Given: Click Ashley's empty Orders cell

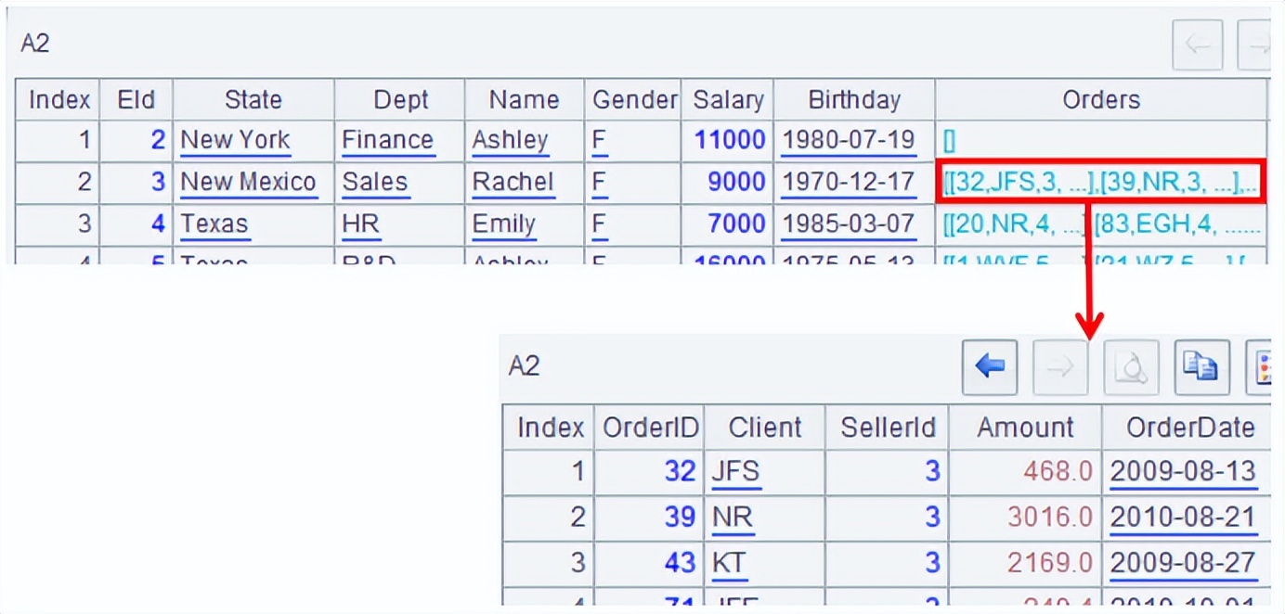Looking at the screenshot, I should point(1101,141).
